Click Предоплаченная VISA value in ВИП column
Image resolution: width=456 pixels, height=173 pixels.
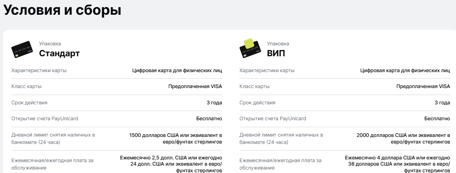pyautogui.click(x=423, y=86)
